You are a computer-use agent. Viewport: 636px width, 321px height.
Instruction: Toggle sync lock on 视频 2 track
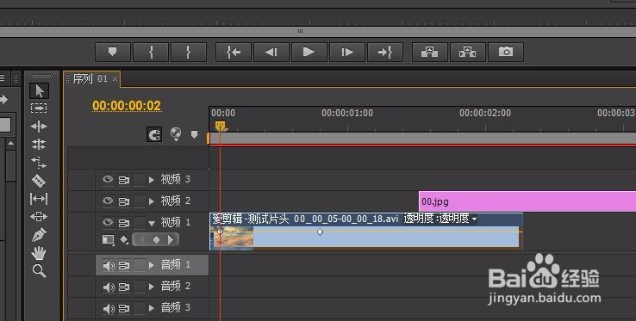coord(124,201)
